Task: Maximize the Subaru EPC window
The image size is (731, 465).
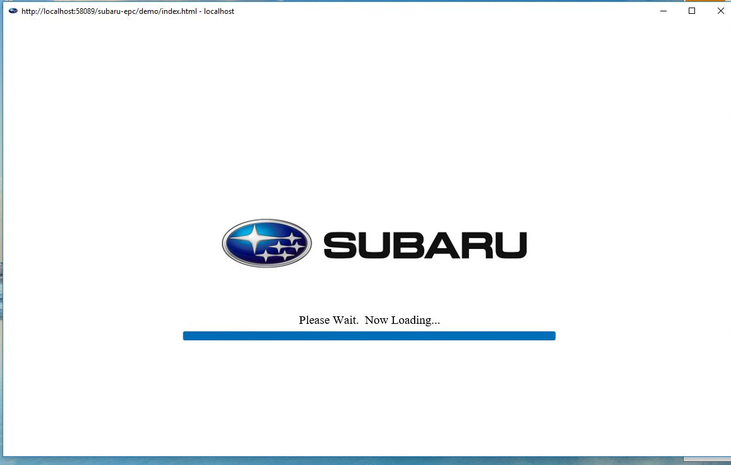Action: (691, 11)
